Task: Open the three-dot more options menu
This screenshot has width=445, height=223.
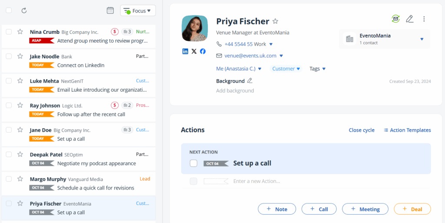Action: [x=424, y=19]
